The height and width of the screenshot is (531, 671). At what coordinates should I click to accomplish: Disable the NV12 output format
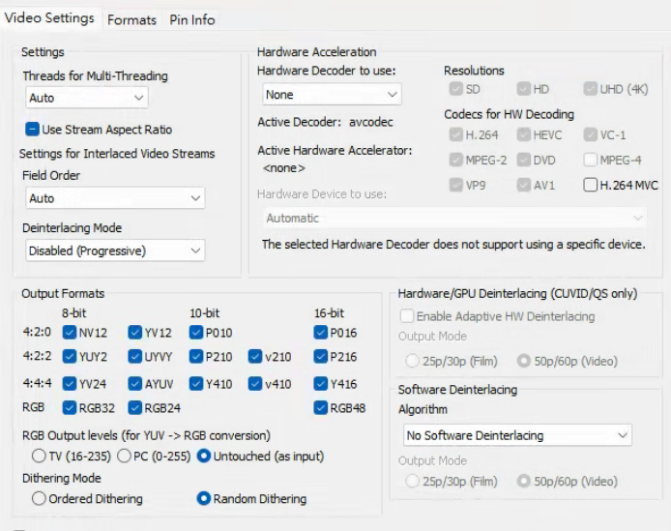[70, 333]
